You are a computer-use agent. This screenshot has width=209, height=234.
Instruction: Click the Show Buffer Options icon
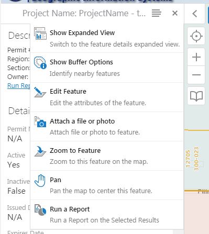40,63
